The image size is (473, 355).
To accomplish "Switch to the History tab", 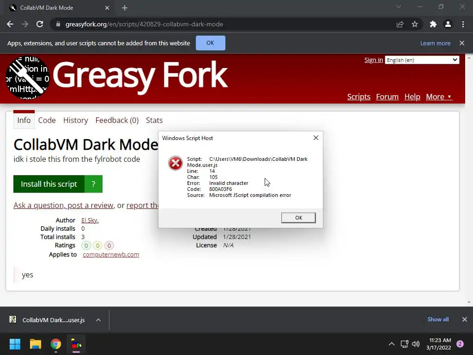I will (x=75, y=120).
